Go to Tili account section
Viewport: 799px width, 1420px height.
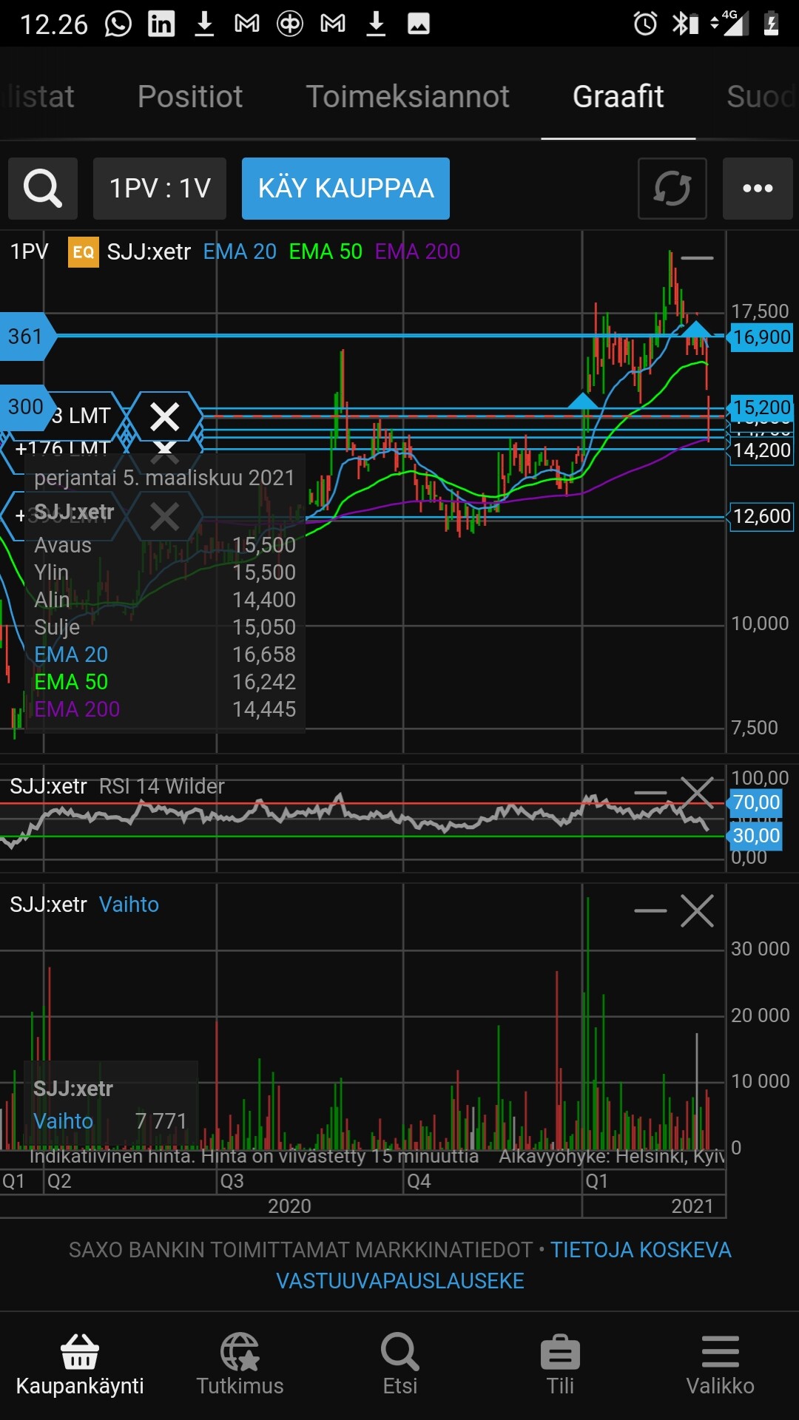pos(560,1365)
